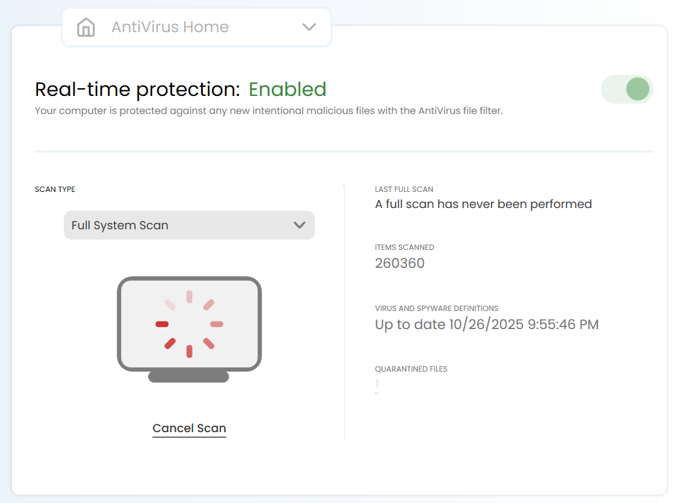Switch Real-time protection using the slider toggle
679x503 pixels.
tap(626, 89)
